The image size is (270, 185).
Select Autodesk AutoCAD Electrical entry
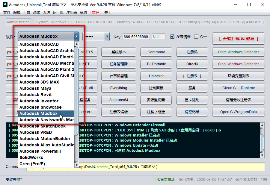(x=46, y=57)
